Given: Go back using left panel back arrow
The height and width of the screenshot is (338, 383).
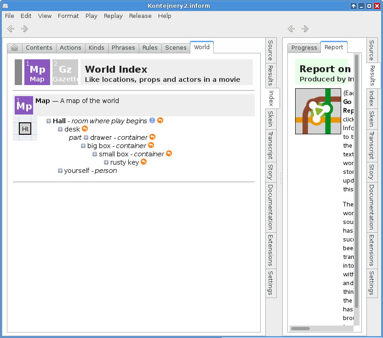Looking at the screenshot, I should 11,29.
